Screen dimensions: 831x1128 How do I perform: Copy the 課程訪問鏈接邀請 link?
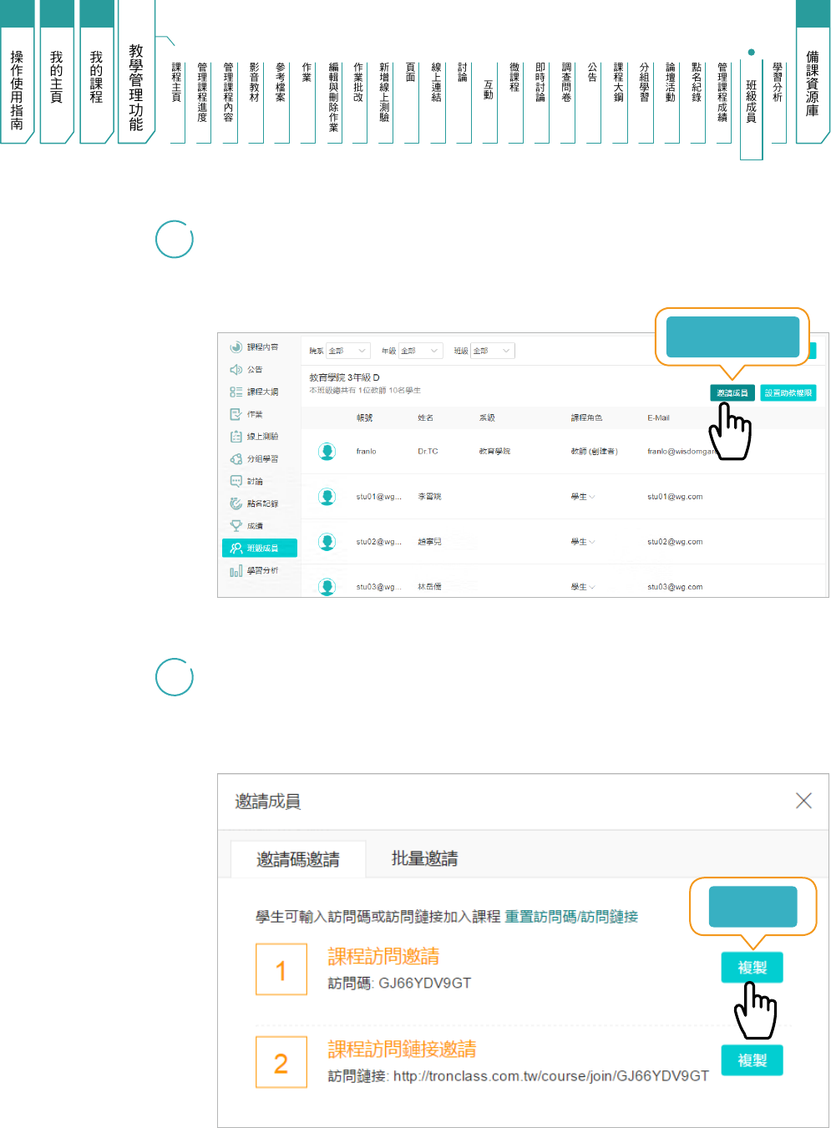click(x=752, y=1060)
